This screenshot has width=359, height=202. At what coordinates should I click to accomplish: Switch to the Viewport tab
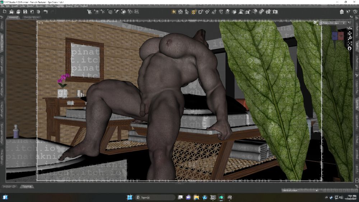(x=13, y=17)
